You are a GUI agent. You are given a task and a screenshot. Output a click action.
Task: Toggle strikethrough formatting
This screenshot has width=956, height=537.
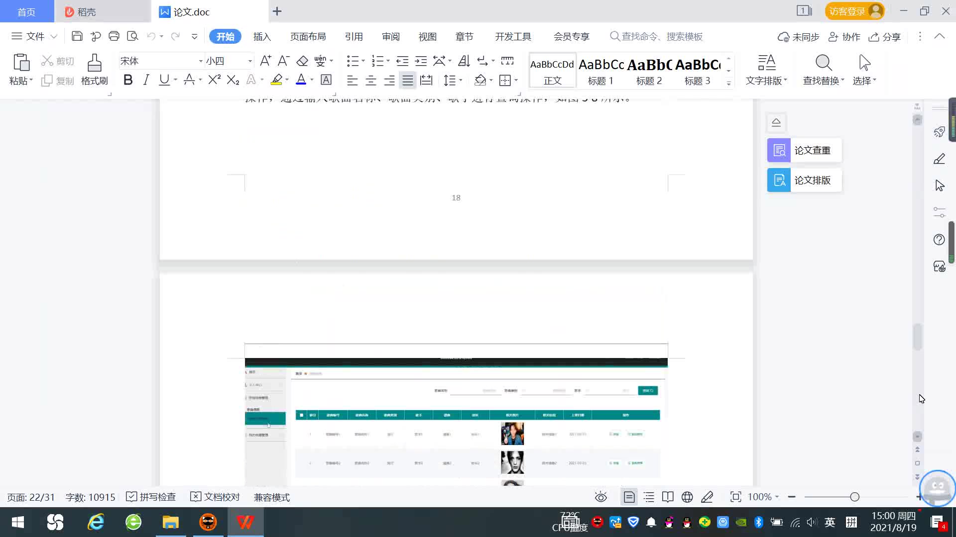[189, 80]
